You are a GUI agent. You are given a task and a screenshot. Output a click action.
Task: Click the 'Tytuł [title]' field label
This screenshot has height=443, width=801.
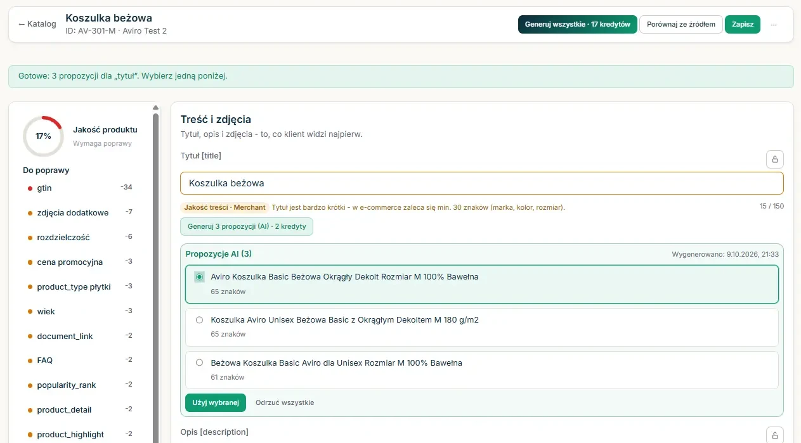point(201,155)
